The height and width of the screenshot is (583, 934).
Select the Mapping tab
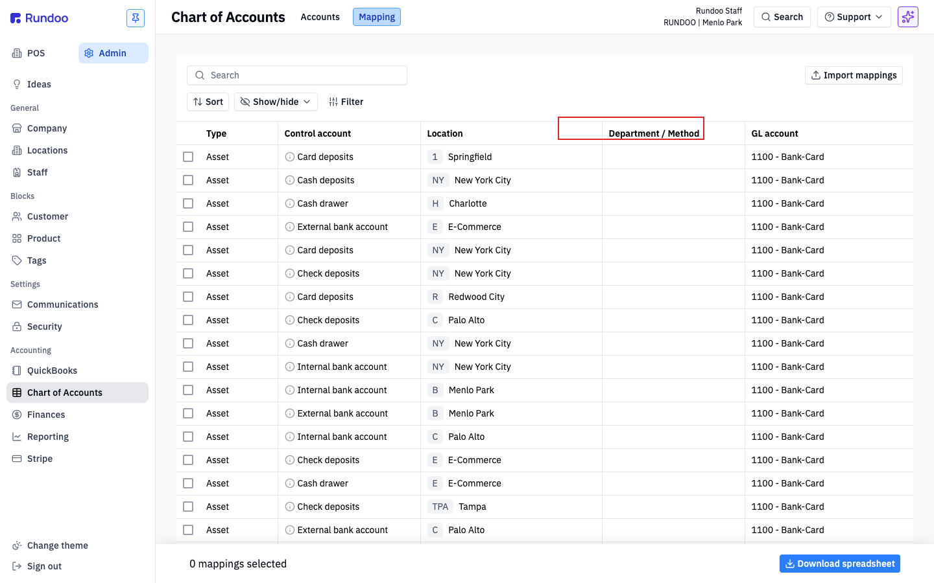377,17
